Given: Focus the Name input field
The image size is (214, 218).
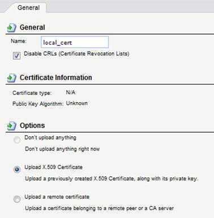Looking at the screenshot, I should [x=75, y=42].
